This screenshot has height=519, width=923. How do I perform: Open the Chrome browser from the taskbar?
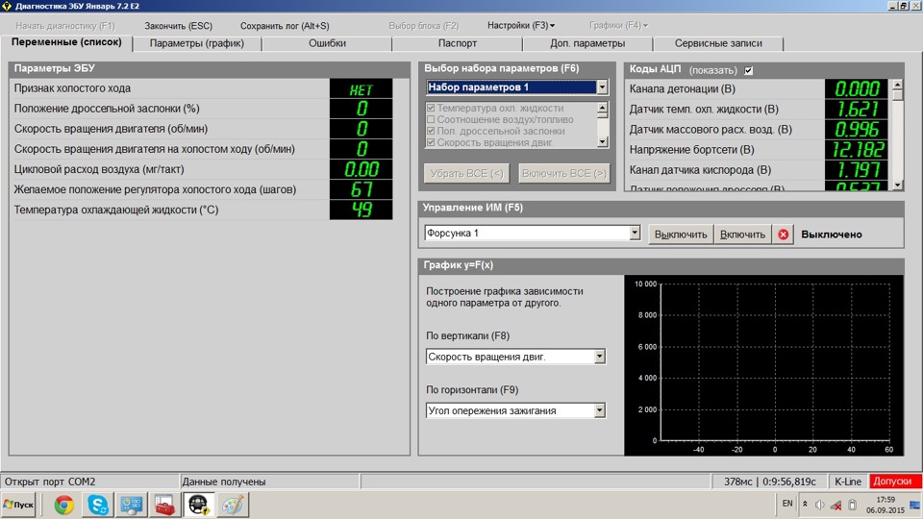tap(63, 505)
